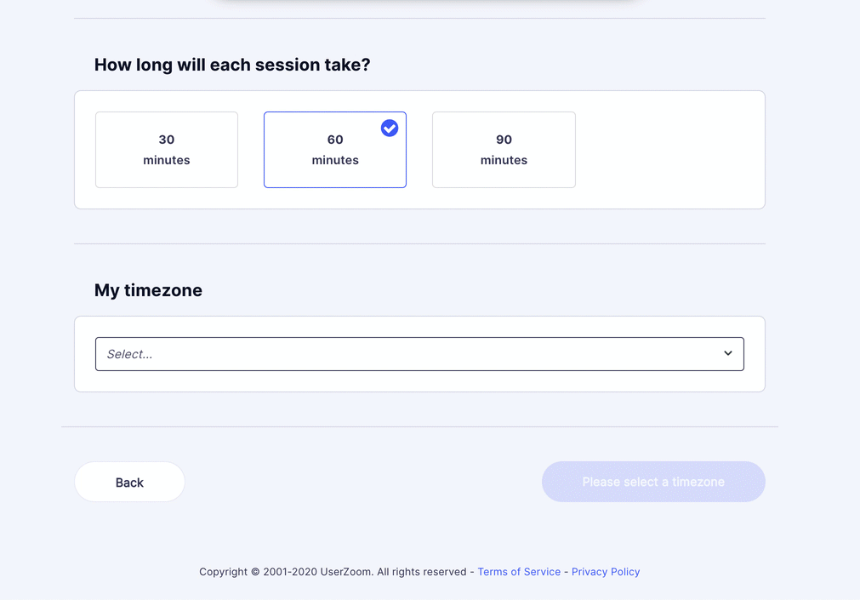Screen dimensions: 860x600
Task: Open the Privacy Policy link
Action: click(606, 571)
